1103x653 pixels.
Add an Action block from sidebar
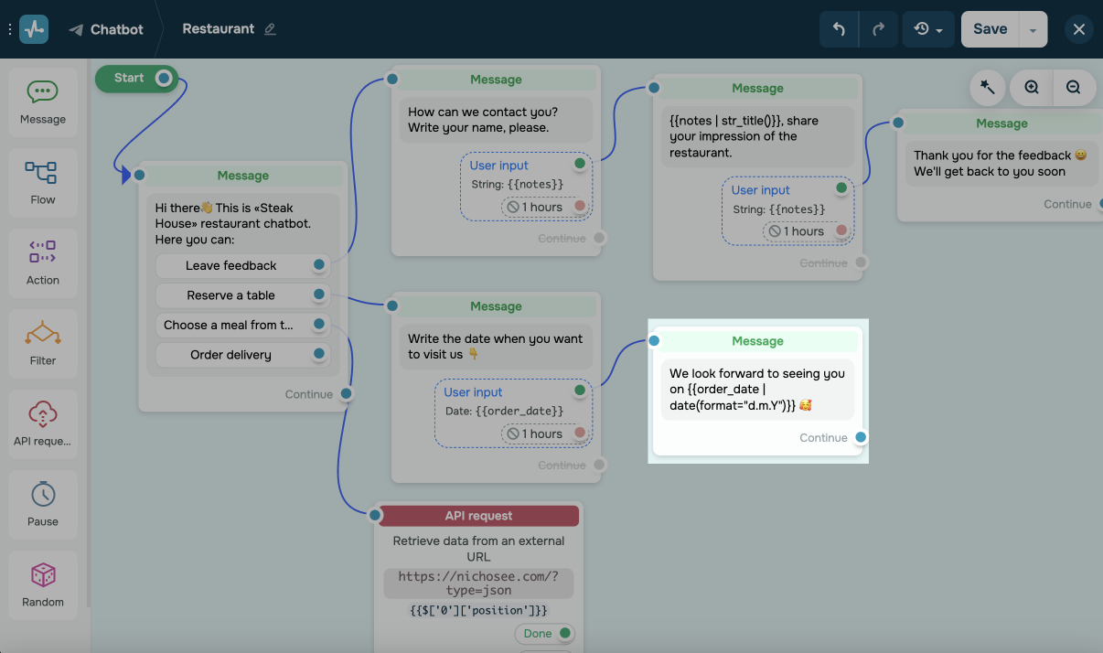click(x=43, y=262)
